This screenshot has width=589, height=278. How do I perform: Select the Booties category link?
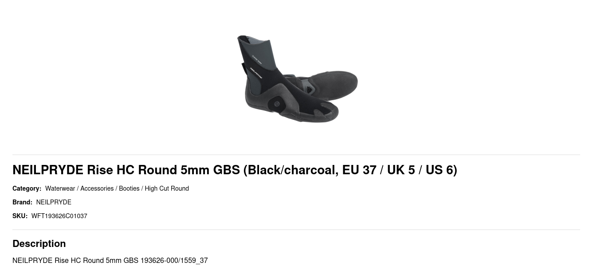(129, 188)
